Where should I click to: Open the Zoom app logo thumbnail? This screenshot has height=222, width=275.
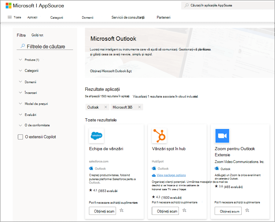(222, 136)
